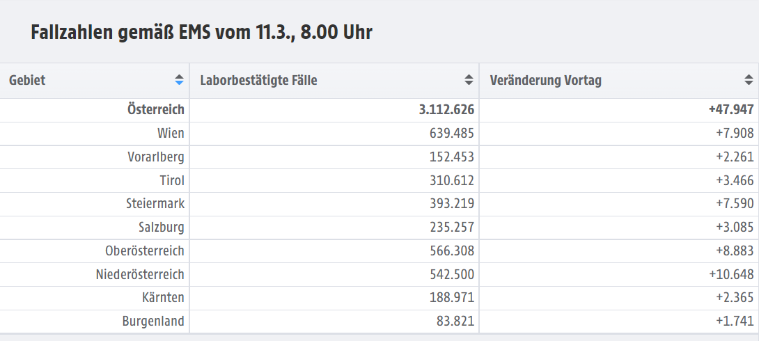The width and height of the screenshot is (759, 341).
Task: Click the Veränderung Vortag header label
Action: pyautogui.click(x=545, y=80)
